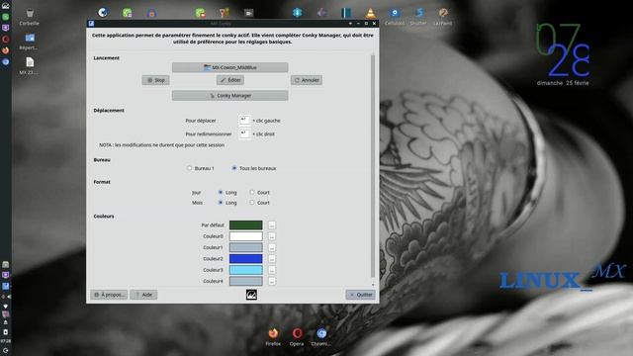633x356 pixels.
Task: Click the grey Couleur4 color swatch
Action: (246, 281)
